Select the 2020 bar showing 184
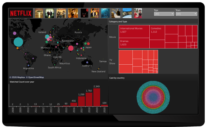207x127 pixels. (x=104, y=105)
